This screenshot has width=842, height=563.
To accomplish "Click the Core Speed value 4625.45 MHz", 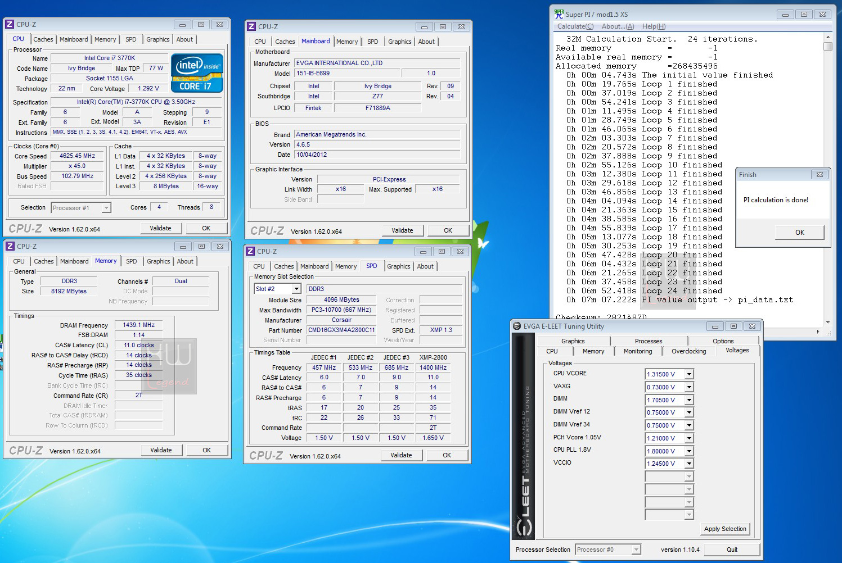I will [x=78, y=156].
